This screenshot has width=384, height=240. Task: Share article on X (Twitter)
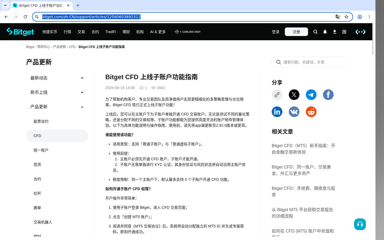[294, 95]
